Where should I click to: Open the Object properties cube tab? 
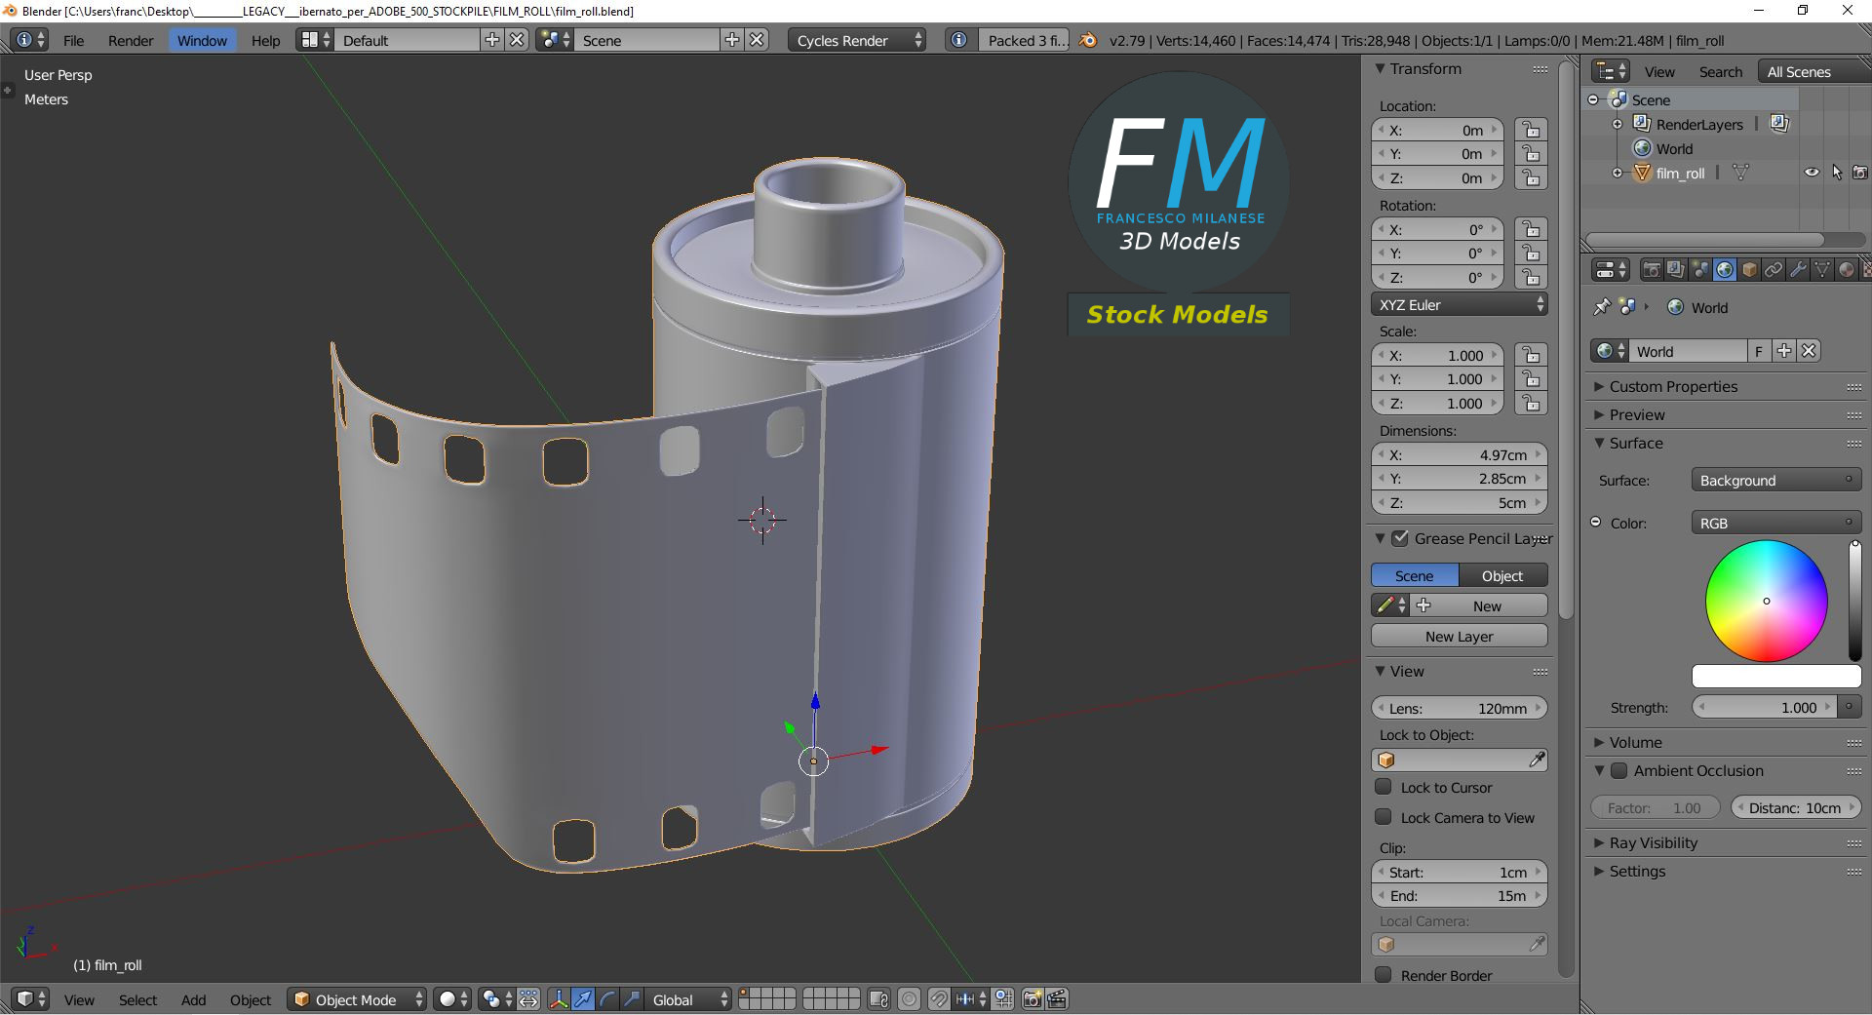[x=1749, y=270]
